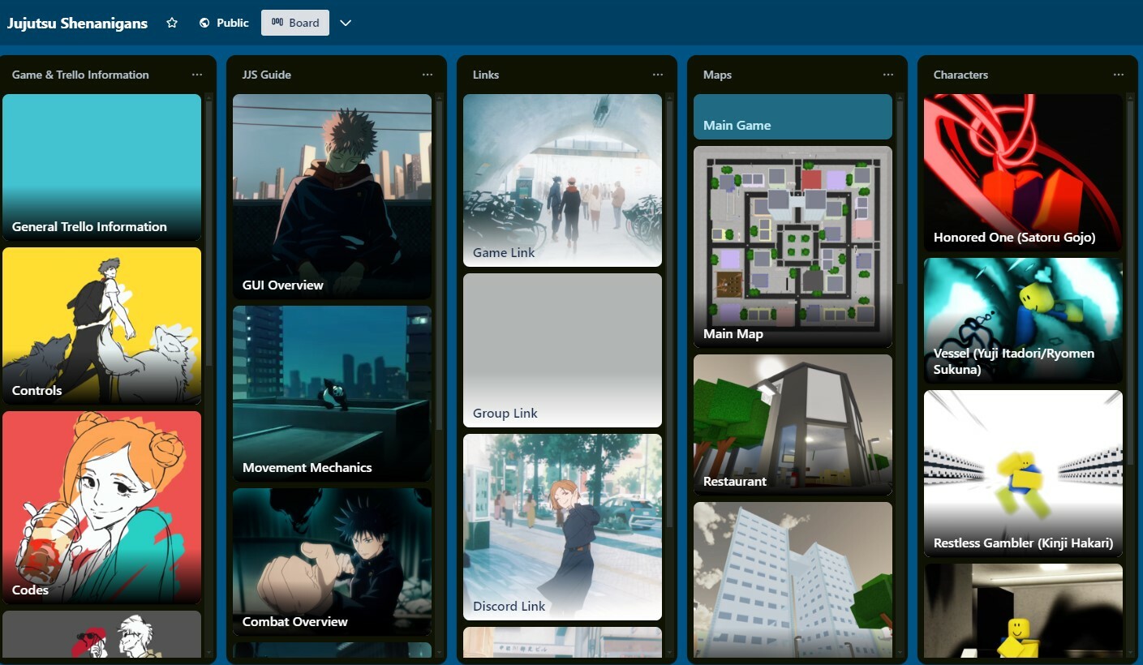Open the Main Map card
Screen dimensions: 1143x665
click(x=793, y=247)
